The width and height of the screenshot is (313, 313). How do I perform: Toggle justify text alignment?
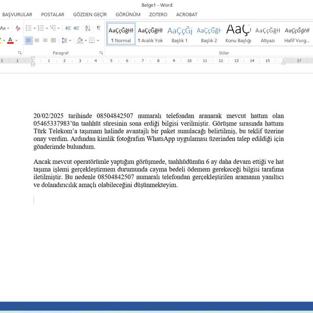pyautogui.click(x=53, y=40)
